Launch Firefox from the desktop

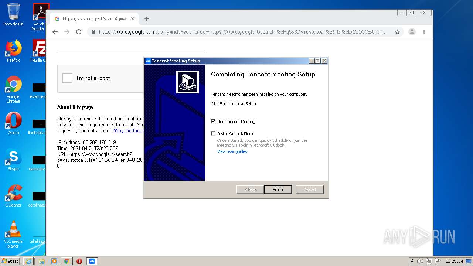(13, 51)
